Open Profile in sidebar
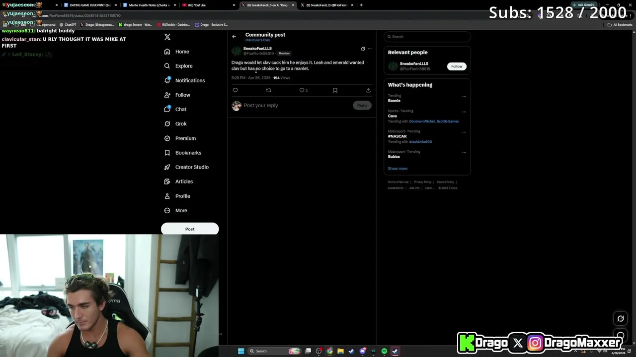 (177, 196)
